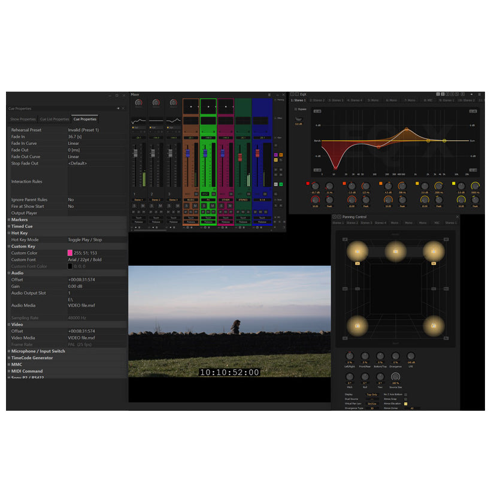Select the 8: MIC tab in EqX
Viewport: 491px width, 491px height.
tap(428, 100)
